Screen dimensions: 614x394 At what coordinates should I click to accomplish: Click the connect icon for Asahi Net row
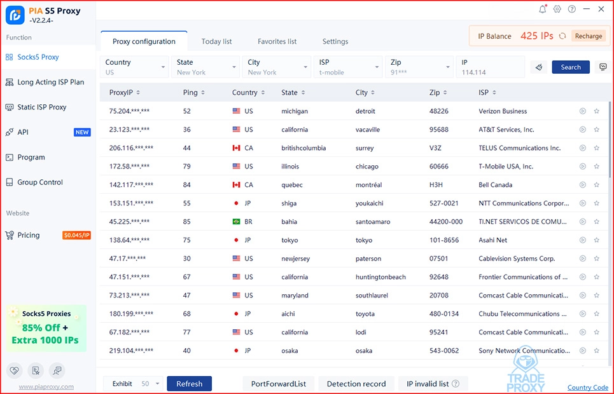click(583, 240)
